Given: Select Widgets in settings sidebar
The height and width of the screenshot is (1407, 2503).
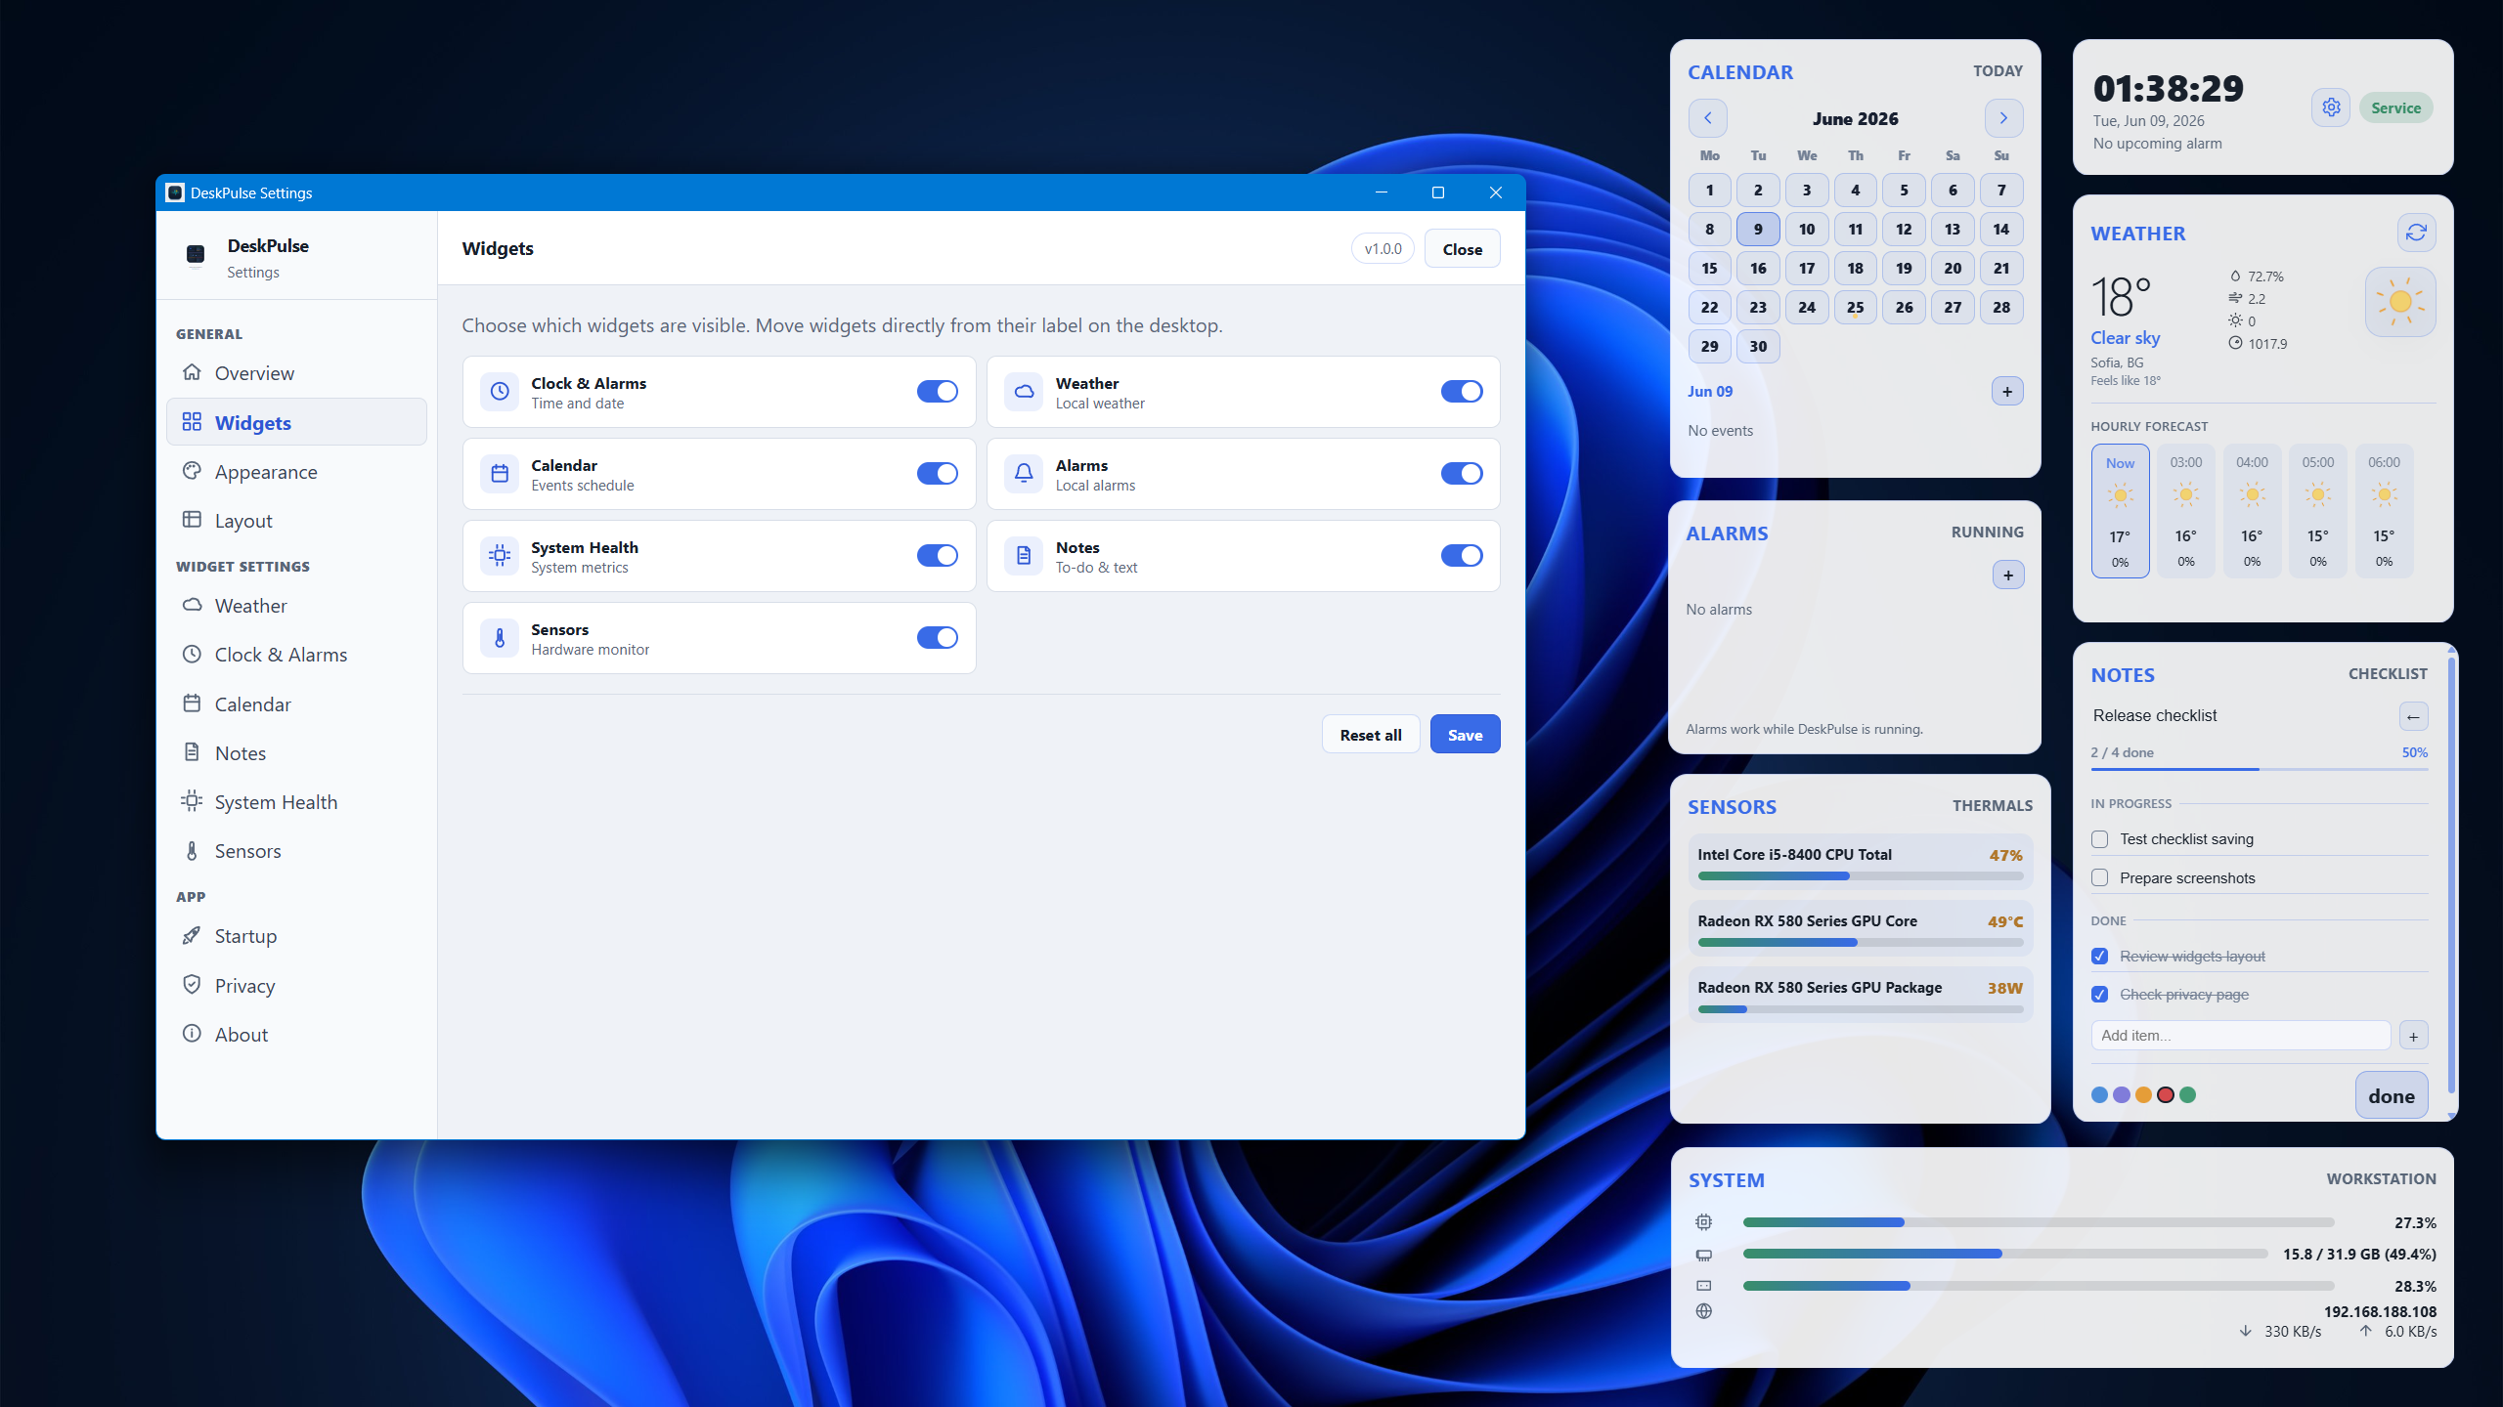Looking at the screenshot, I should click(x=296, y=422).
